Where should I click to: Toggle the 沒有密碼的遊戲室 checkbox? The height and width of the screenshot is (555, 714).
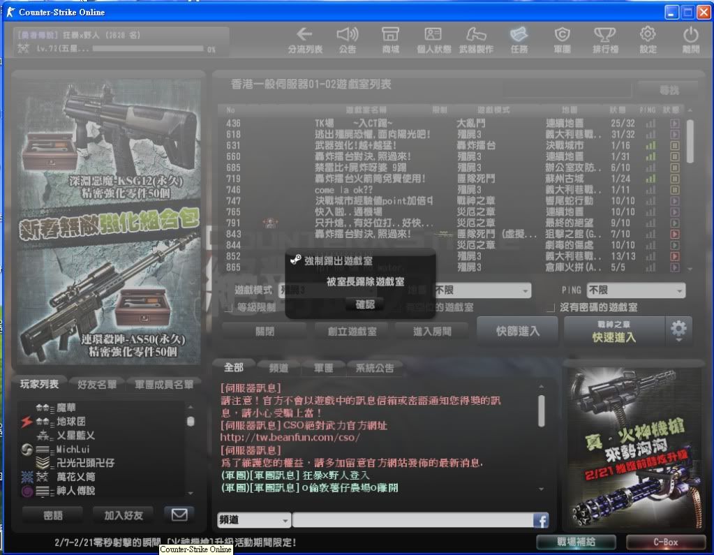[x=551, y=308]
